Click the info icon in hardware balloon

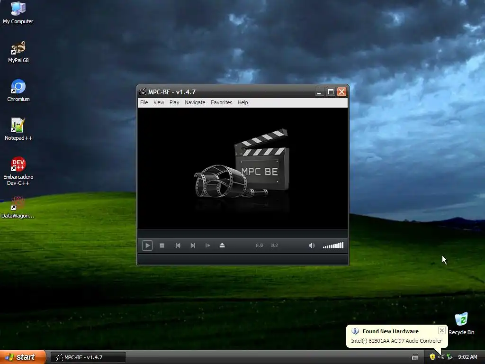tap(355, 331)
